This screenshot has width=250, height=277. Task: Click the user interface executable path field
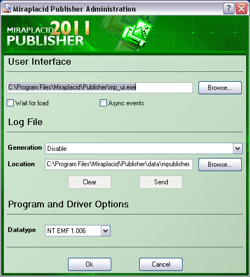(x=100, y=88)
